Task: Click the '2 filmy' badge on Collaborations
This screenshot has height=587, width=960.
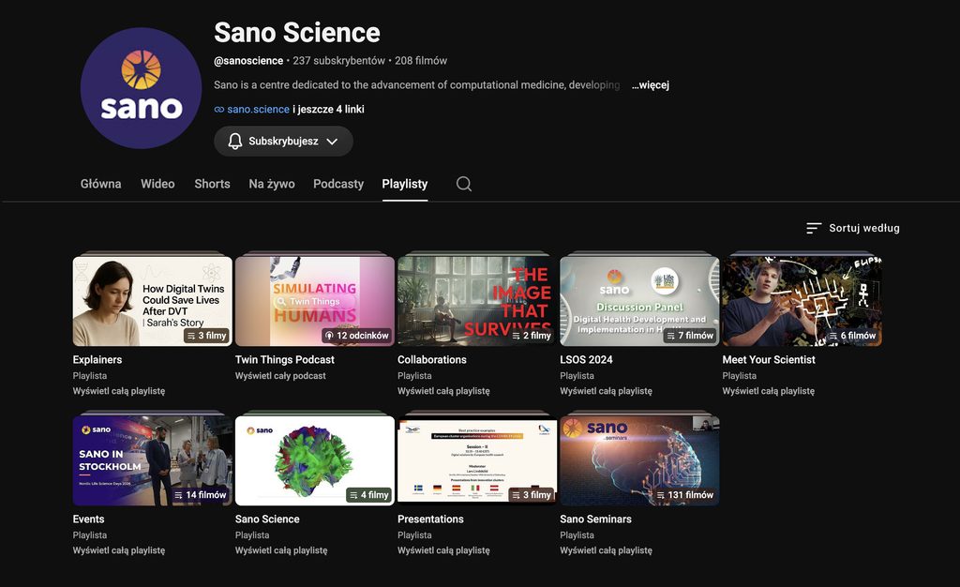Action: tap(532, 336)
